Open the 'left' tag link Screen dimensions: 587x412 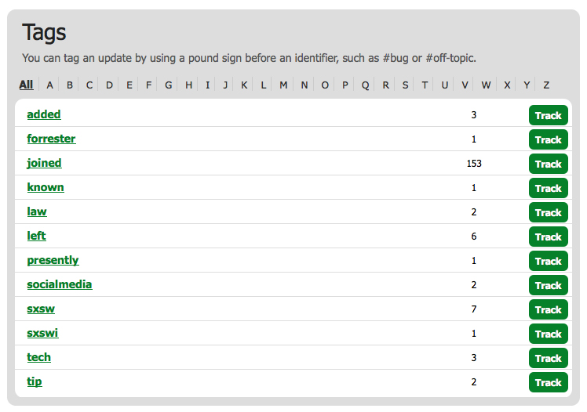(37, 236)
